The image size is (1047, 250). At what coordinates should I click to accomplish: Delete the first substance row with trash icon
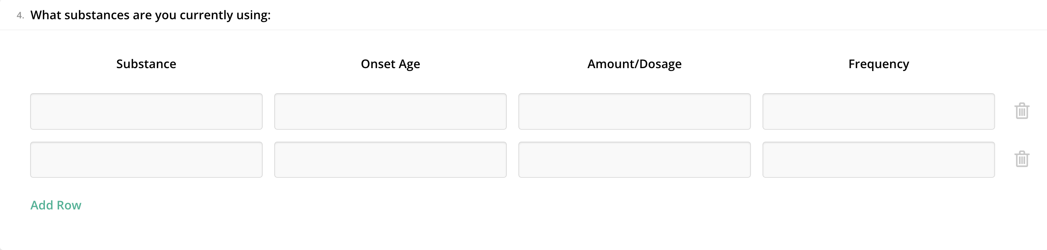[x=1022, y=111]
